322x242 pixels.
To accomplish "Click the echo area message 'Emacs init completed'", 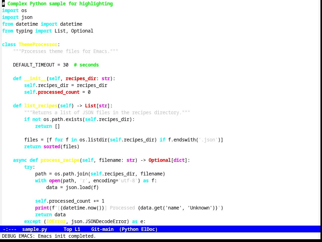I will click(67, 236).
